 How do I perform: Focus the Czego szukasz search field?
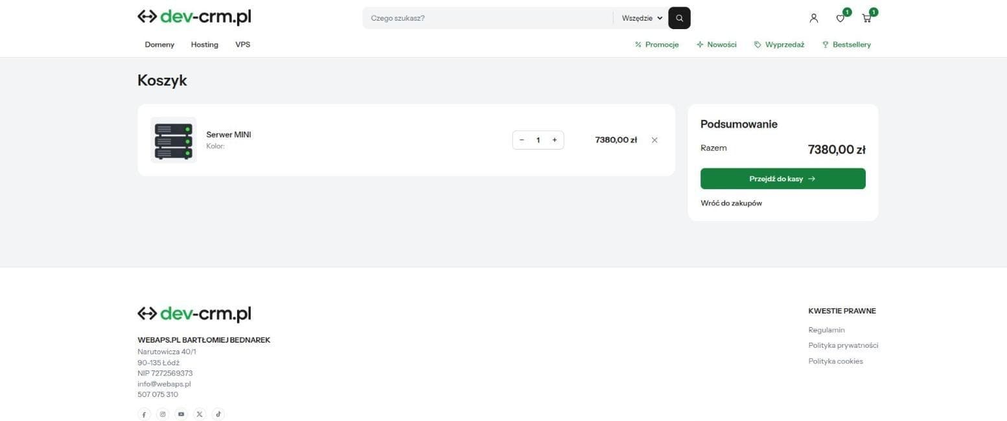[x=487, y=18]
